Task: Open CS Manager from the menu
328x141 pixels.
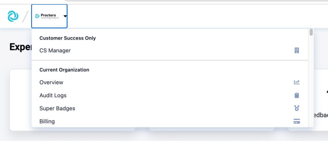Action: click(x=55, y=51)
